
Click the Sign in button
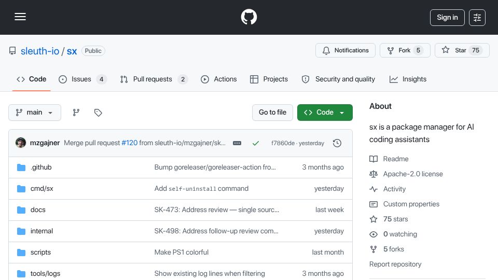click(x=447, y=18)
